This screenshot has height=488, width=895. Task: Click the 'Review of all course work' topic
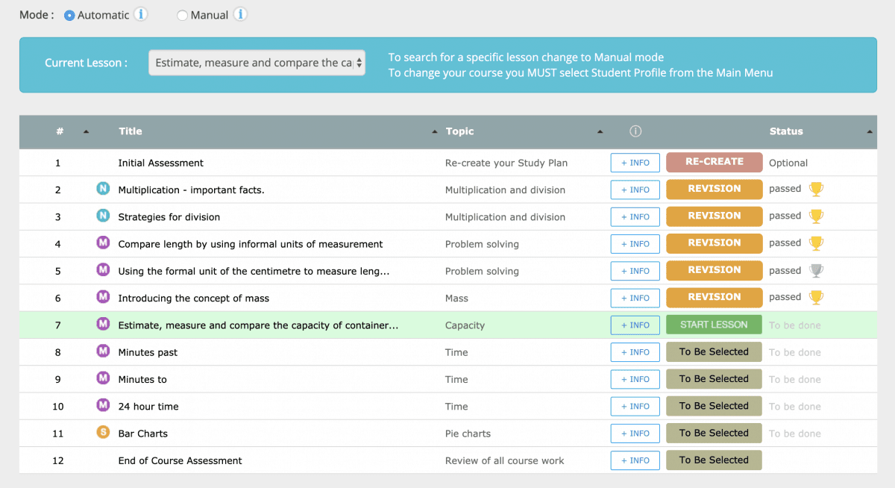504,460
